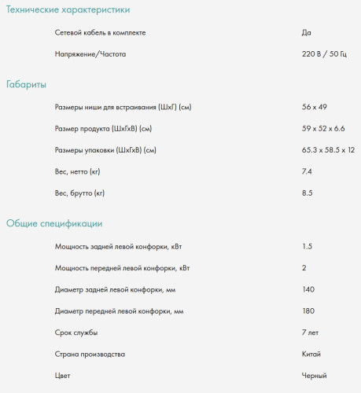
Task: Click the Вес, нетто (кг) label
Action: point(78,171)
